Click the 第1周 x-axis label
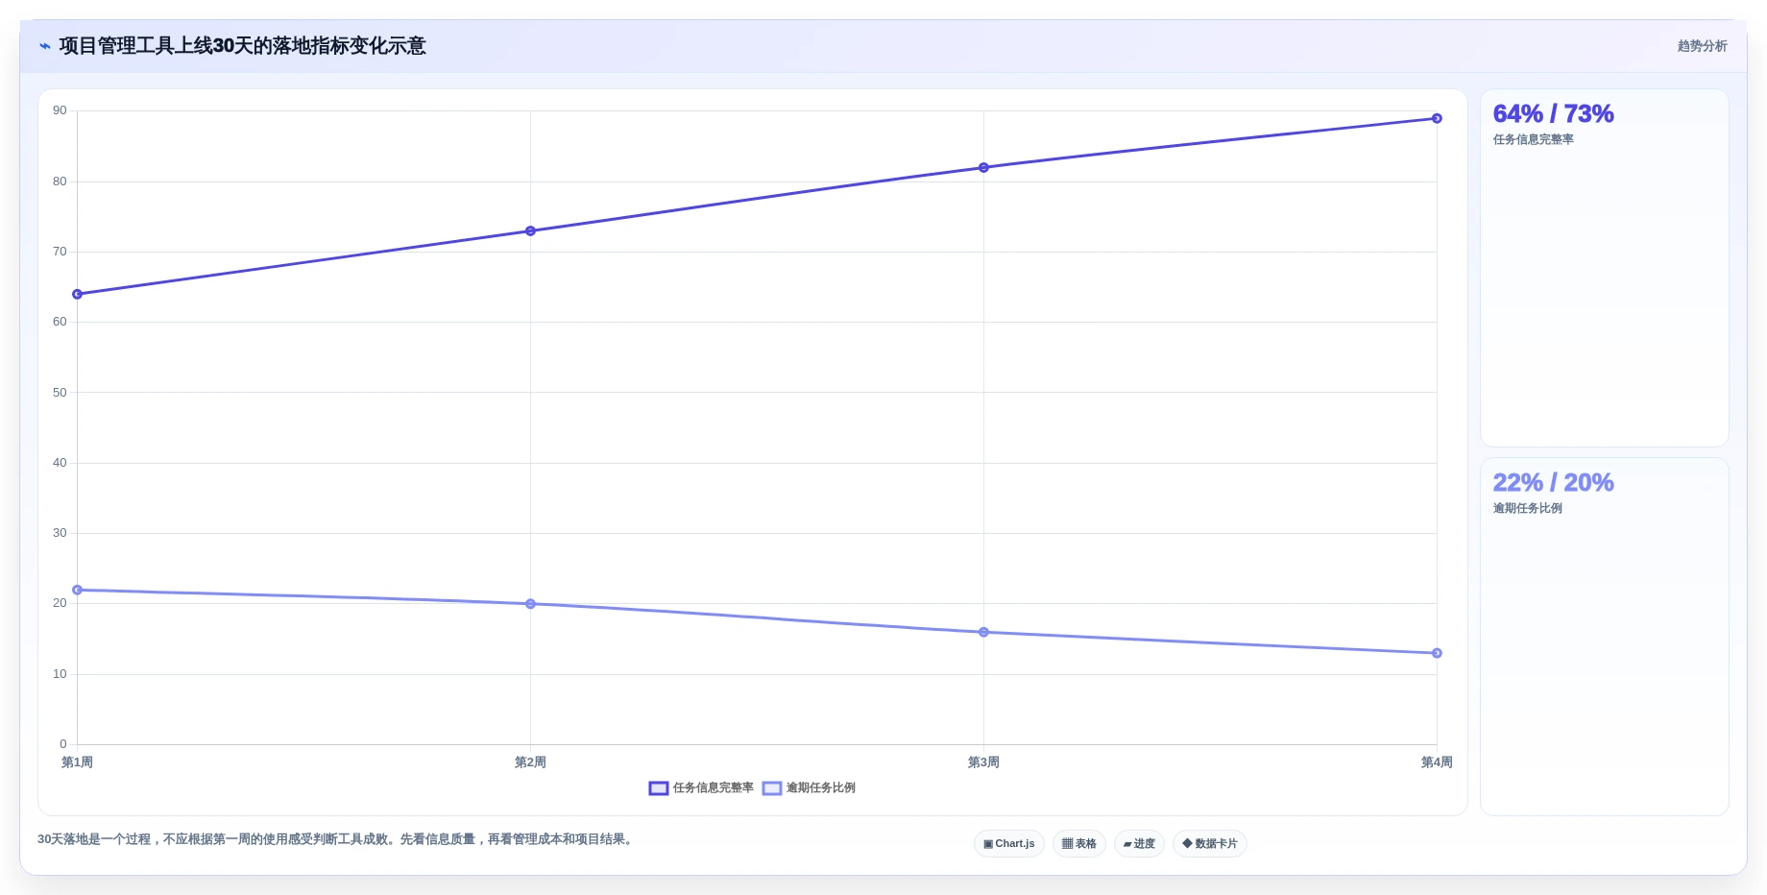 77,762
